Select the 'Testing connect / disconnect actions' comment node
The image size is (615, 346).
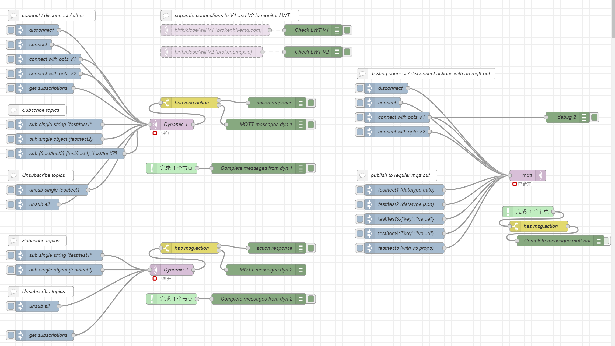pyautogui.click(x=430, y=74)
